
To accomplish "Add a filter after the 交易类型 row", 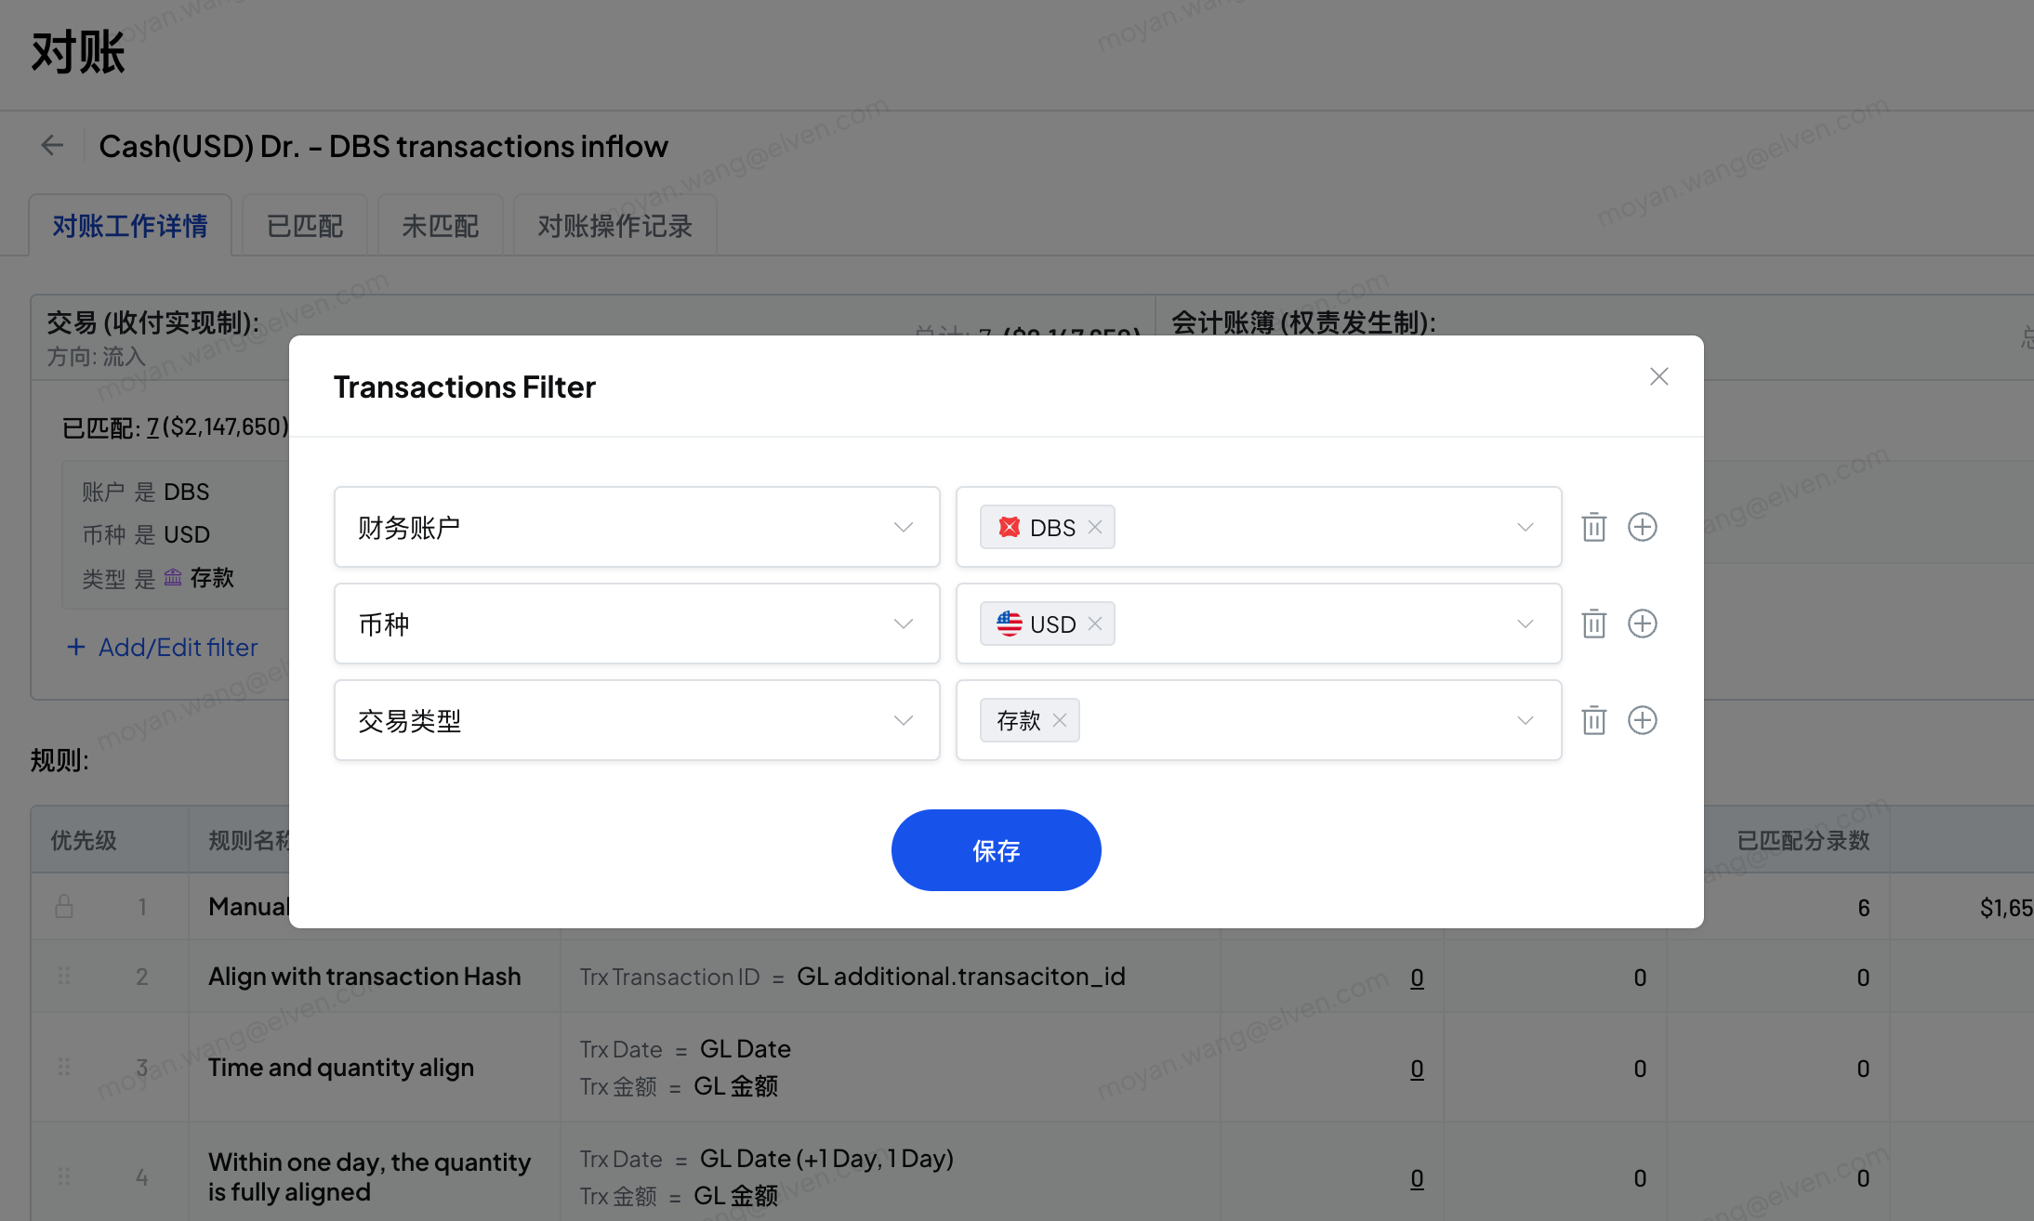I will point(1643,720).
